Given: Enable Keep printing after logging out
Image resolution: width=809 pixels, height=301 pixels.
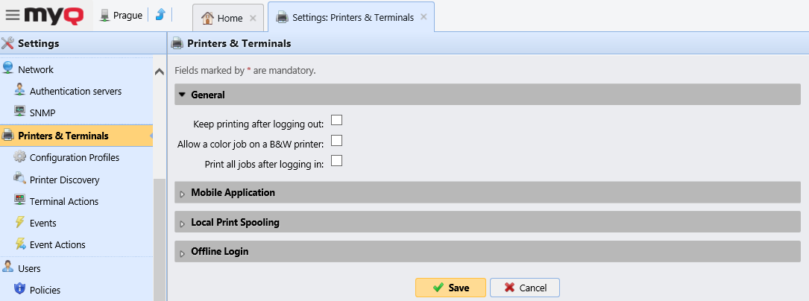Looking at the screenshot, I should pos(336,120).
